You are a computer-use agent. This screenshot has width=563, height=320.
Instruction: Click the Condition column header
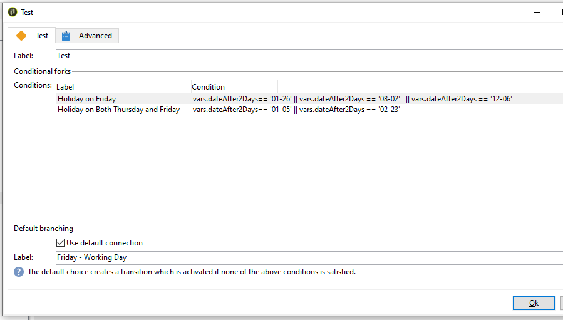pyautogui.click(x=234, y=87)
